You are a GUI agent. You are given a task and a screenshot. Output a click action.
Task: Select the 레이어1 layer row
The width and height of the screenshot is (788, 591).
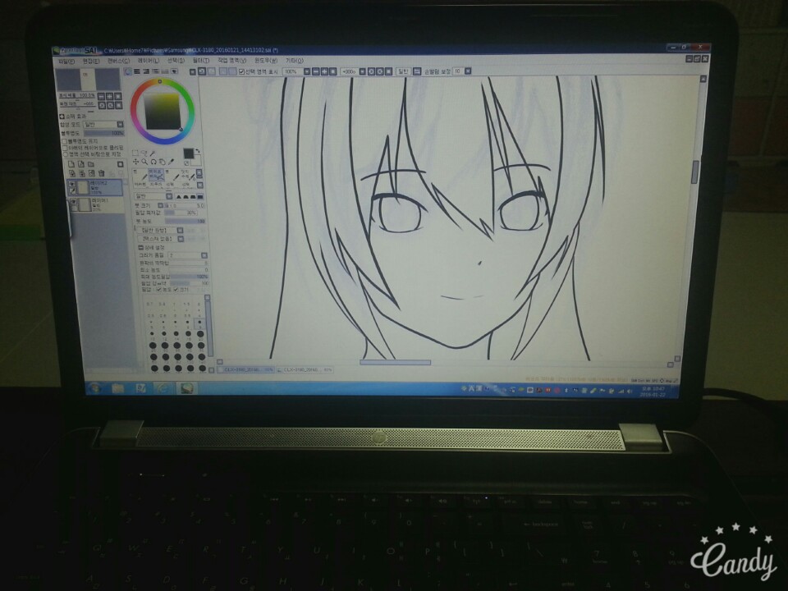97,204
